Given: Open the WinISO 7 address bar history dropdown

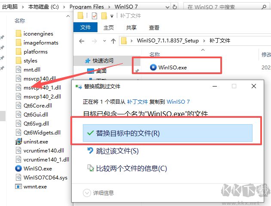Looking at the screenshot, I should 167,7.
